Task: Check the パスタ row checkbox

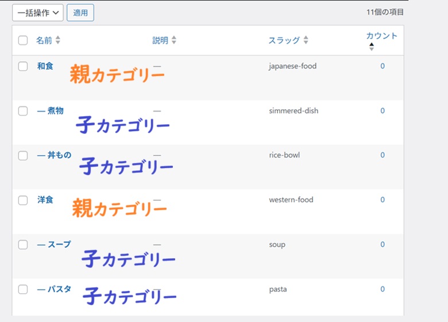Action: tap(23, 289)
